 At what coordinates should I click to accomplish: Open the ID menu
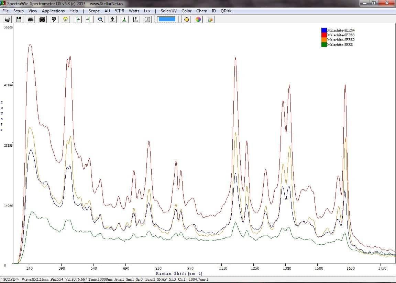[x=214, y=11]
